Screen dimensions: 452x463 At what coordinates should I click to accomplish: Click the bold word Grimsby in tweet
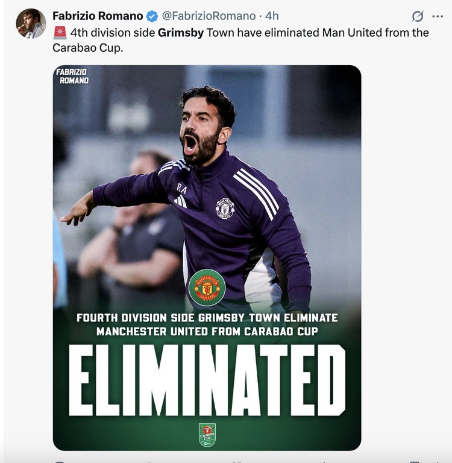tap(181, 33)
